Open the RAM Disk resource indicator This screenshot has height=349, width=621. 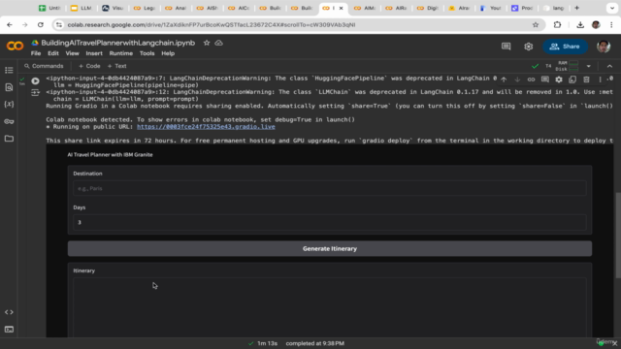tap(568, 66)
